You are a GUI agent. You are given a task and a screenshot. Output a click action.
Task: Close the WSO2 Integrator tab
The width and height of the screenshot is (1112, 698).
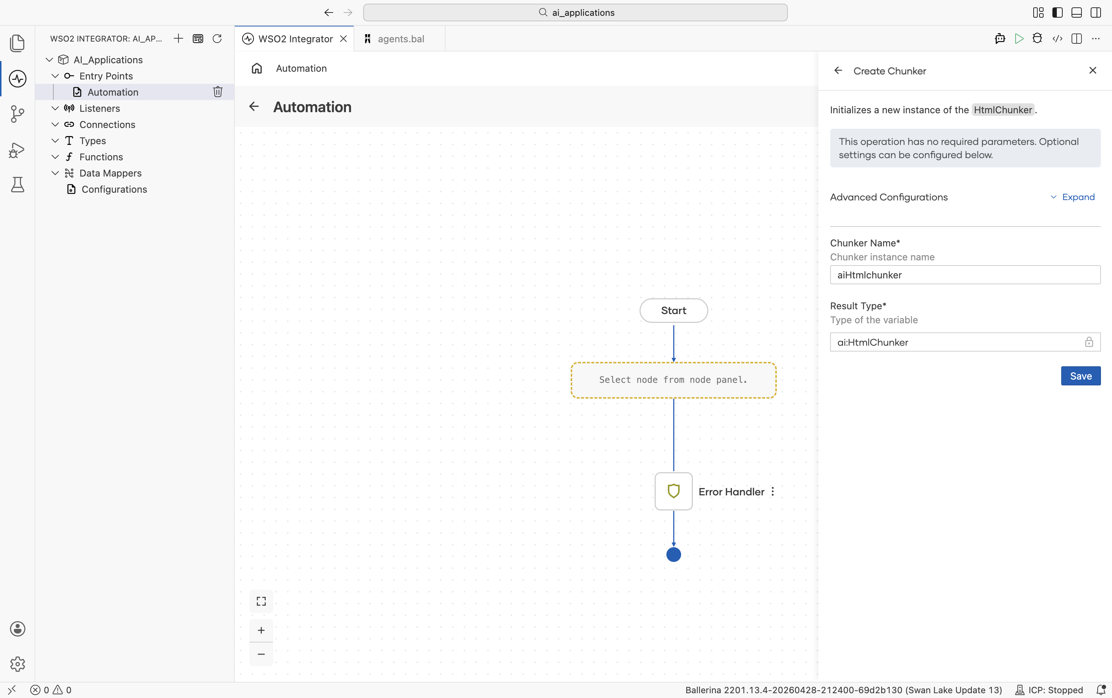(x=344, y=39)
